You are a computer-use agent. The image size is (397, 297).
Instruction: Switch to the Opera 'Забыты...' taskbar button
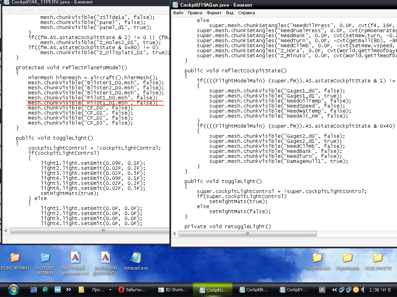point(133,290)
